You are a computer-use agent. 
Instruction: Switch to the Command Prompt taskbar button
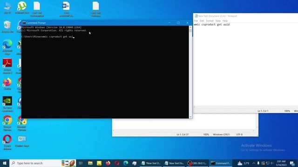[x=220, y=163]
